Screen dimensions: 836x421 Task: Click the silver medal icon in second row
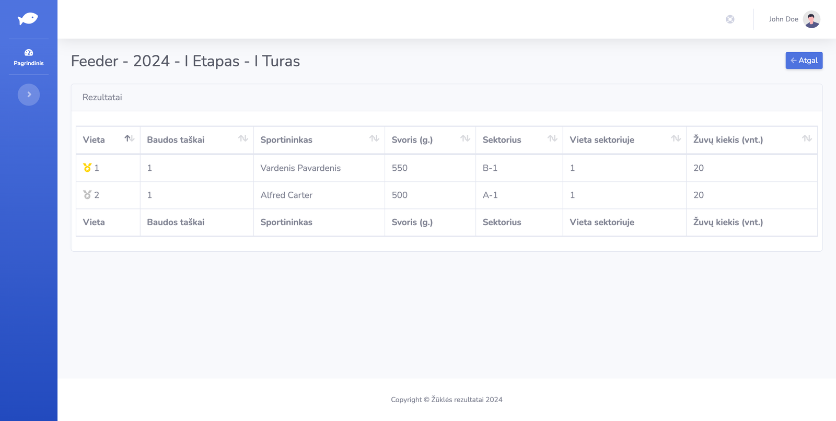(x=87, y=195)
